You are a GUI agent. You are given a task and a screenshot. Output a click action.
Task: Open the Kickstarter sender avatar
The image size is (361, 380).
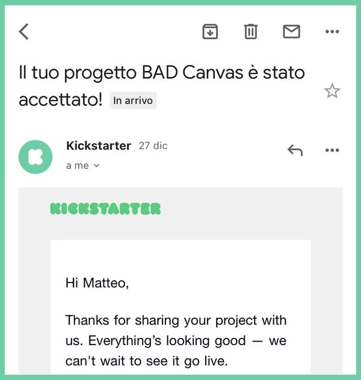click(35, 157)
